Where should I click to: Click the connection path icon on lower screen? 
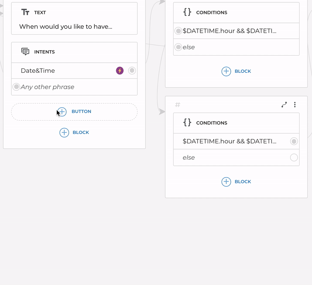click(x=284, y=105)
